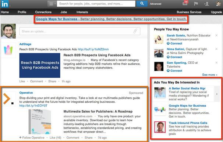This screenshot has height=142, width=223.
Task: Expand the arrow beside Social Media Mgr ad
Action: 217,94
